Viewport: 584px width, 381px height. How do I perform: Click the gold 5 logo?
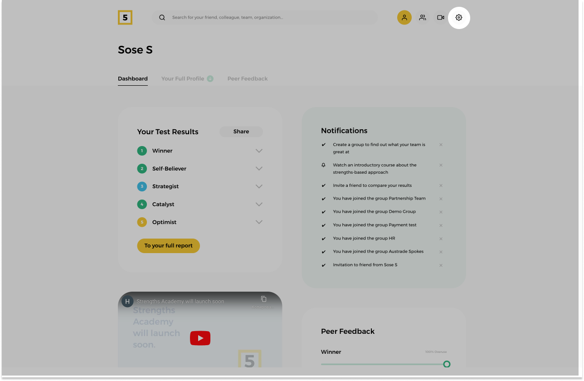(x=125, y=18)
